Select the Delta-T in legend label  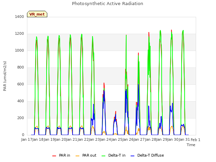[x=117, y=155]
